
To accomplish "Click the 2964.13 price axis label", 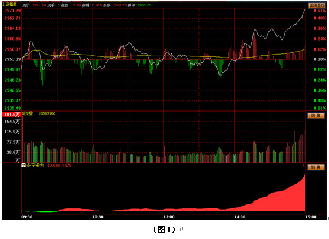I will coord(12,28).
